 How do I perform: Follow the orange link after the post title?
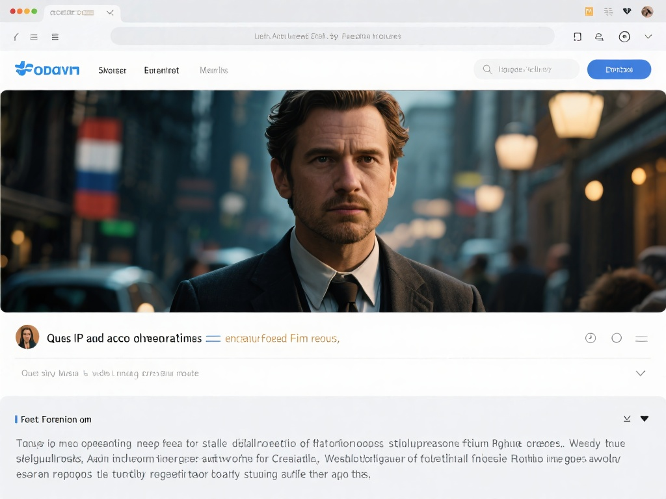coord(282,338)
